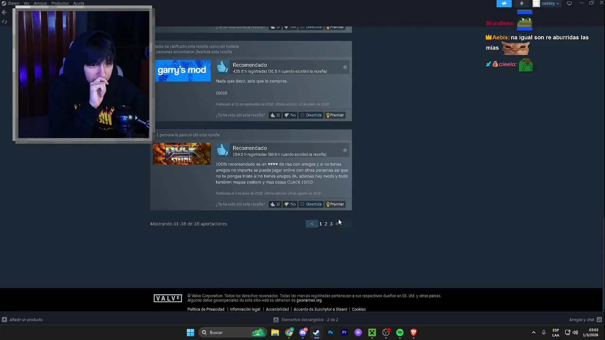
Task: Vote No on the Garry's Mod review
Action: coord(290,115)
